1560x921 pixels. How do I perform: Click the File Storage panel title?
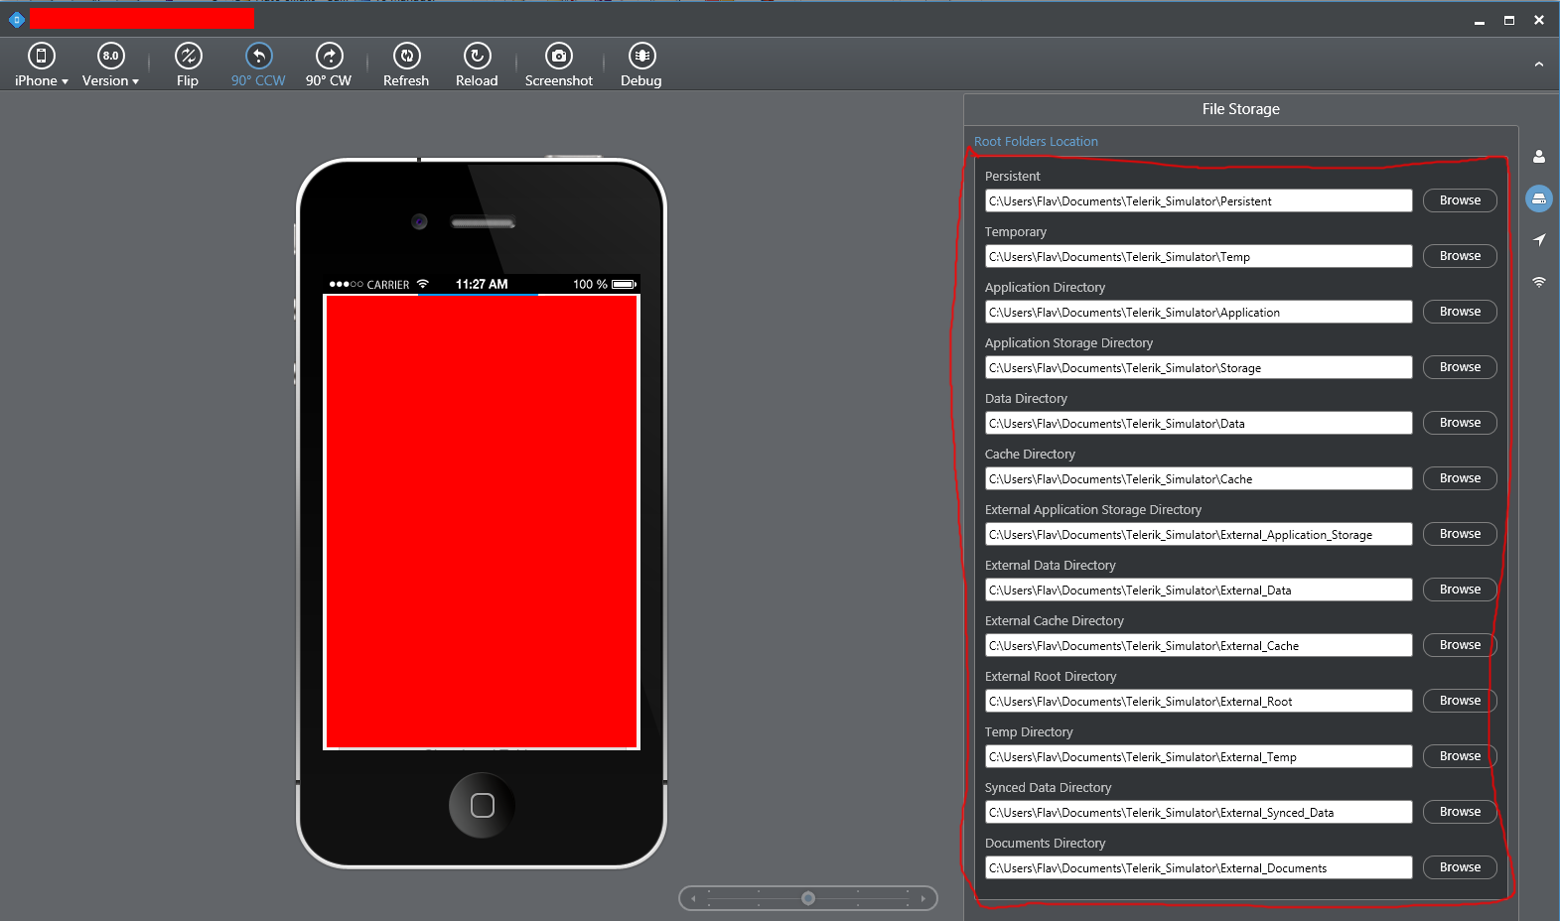pos(1241,109)
